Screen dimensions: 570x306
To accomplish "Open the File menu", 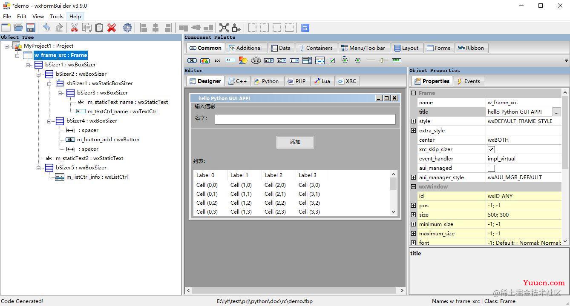I will pyautogui.click(x=7, y=17).
